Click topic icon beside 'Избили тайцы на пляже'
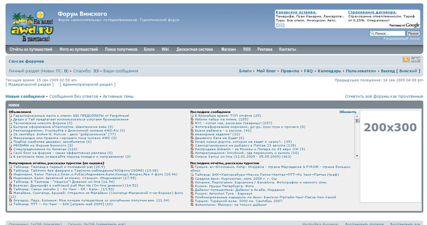Viewport: 427px width, 225px height. point(192,119)
